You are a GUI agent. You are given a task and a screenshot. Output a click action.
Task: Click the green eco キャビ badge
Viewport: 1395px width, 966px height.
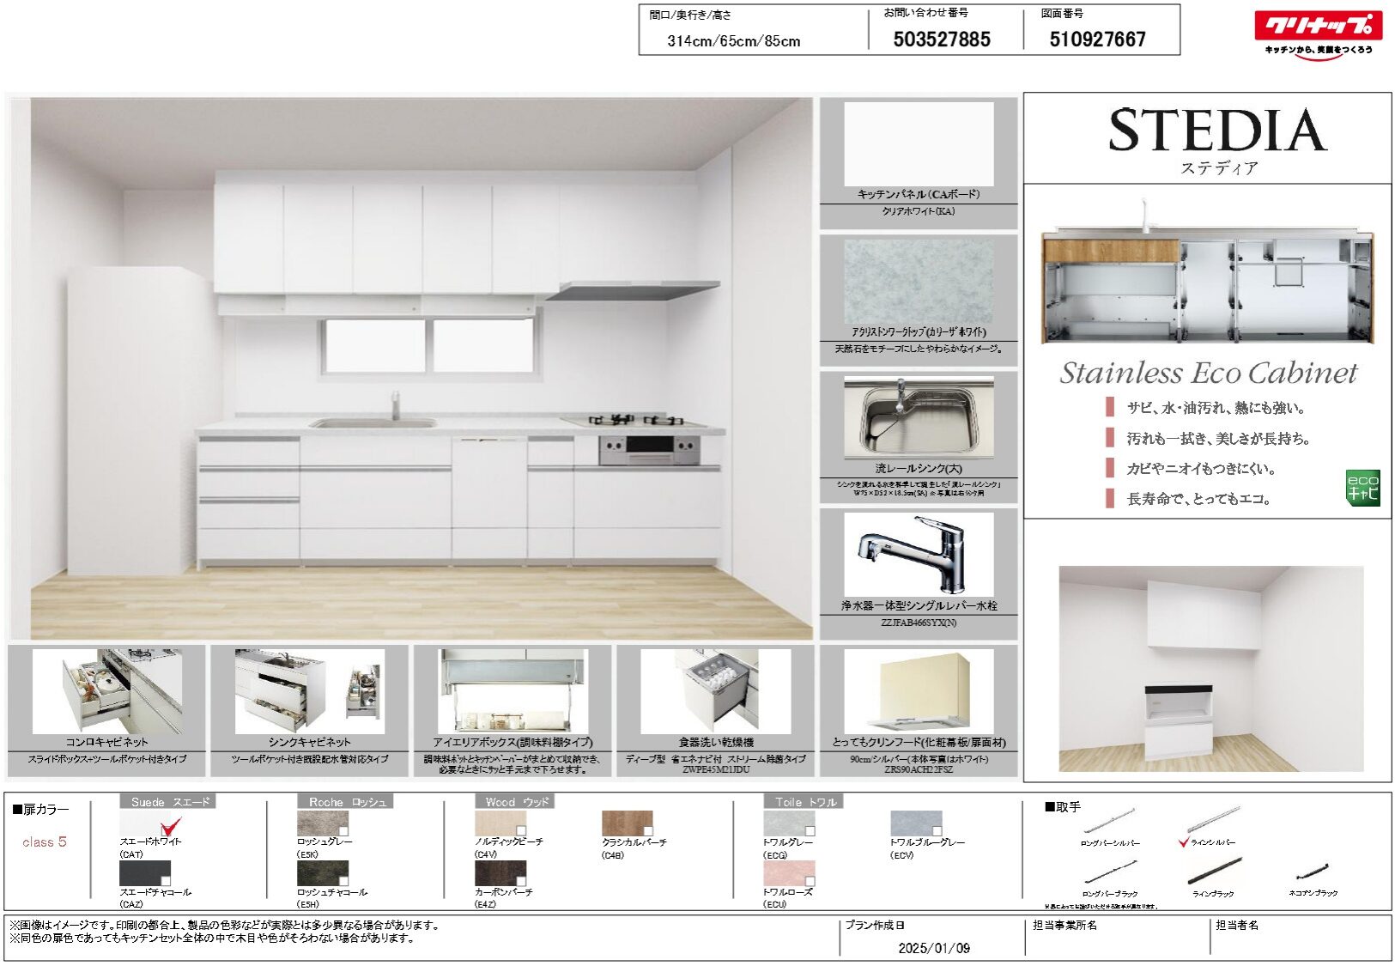[x=1362, y=488]
